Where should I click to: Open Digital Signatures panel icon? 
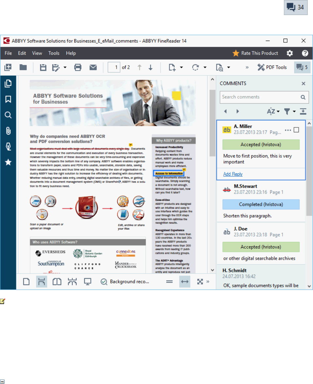8,146
